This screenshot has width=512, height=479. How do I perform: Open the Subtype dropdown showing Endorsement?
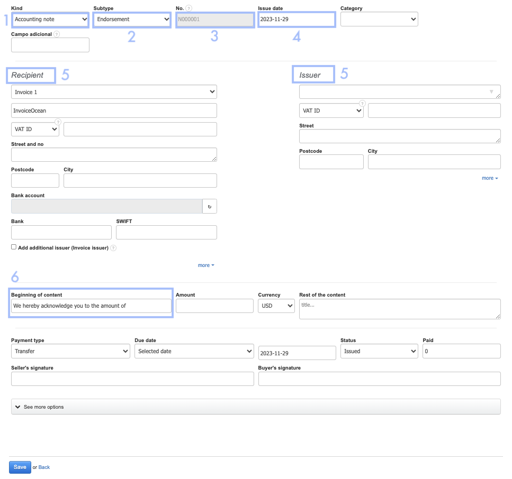(131, 20)
